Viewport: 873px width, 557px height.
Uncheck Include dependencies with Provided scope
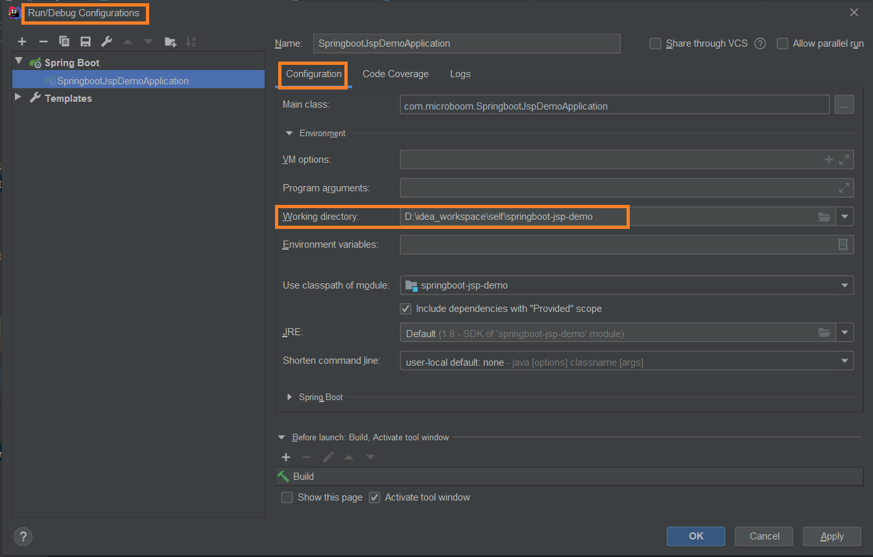(x=406, y=309)
